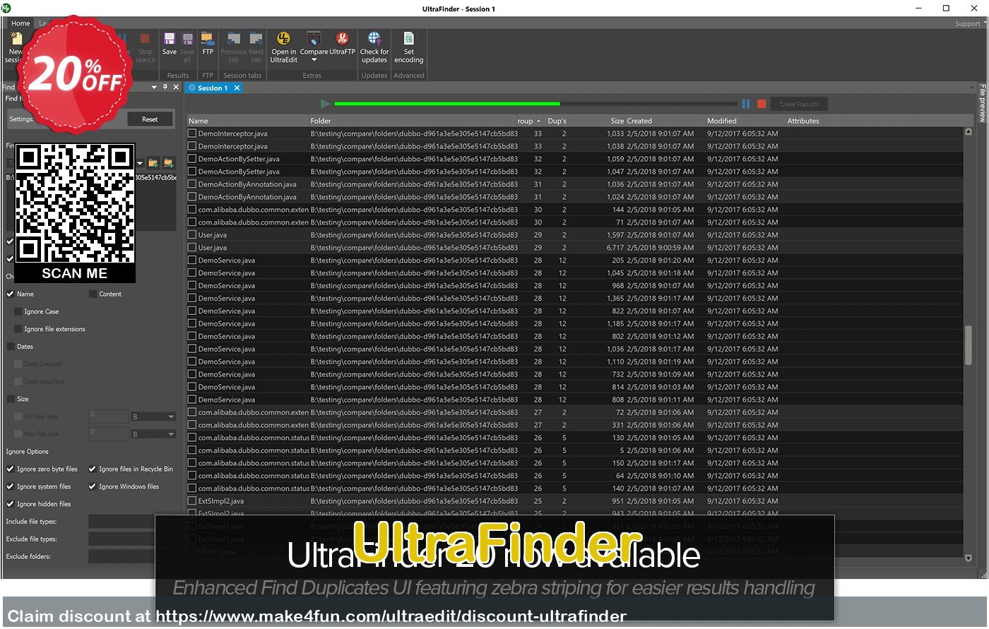The height and width of the screenshot is (629, 989).
Task: Focus the Include file types field
Action: [131, 522]
